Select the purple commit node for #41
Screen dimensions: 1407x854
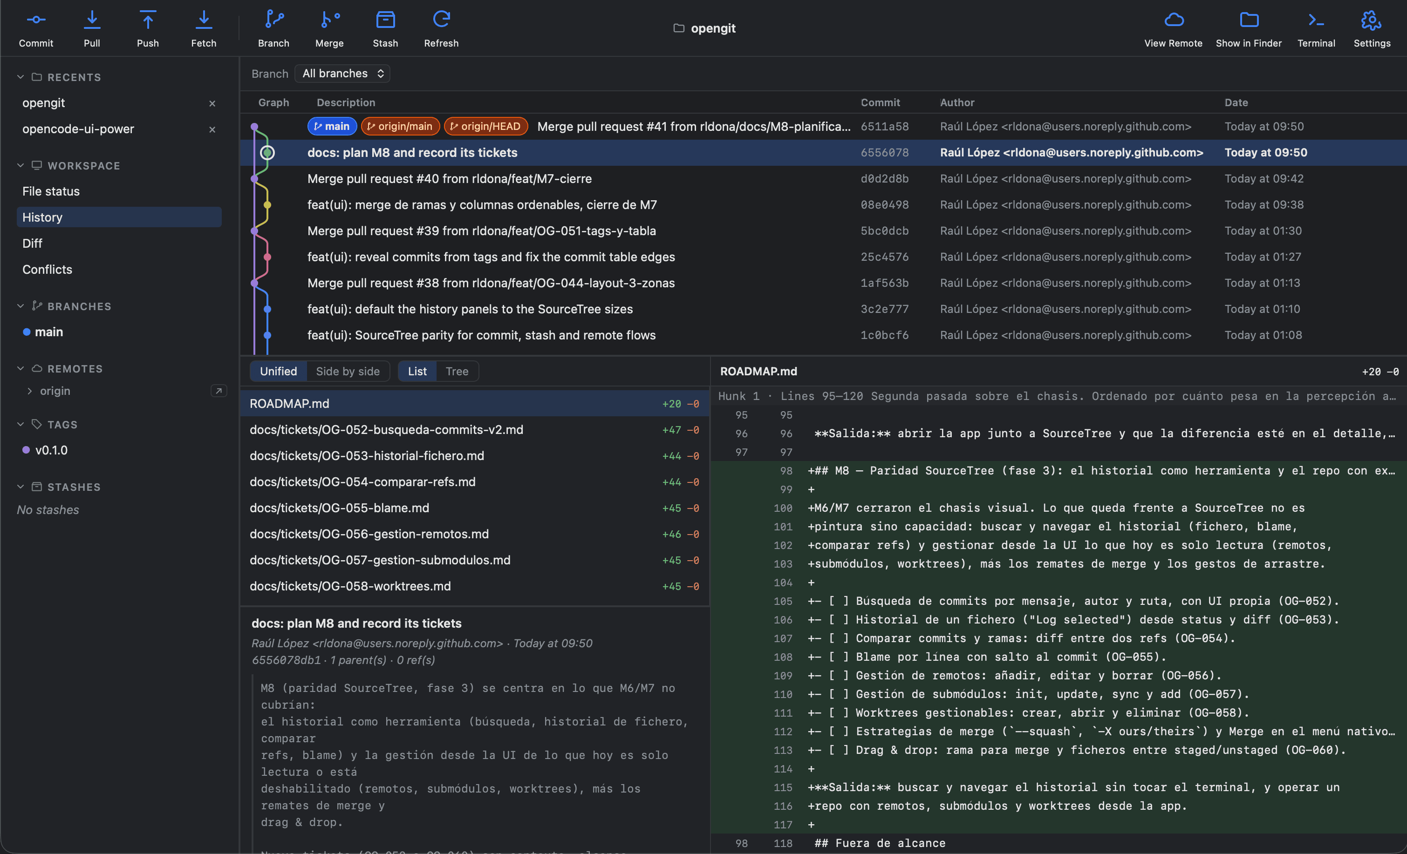click(255, 127)
